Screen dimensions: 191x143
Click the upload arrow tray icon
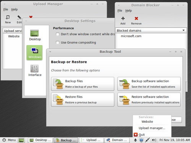(x=135, y=140)
